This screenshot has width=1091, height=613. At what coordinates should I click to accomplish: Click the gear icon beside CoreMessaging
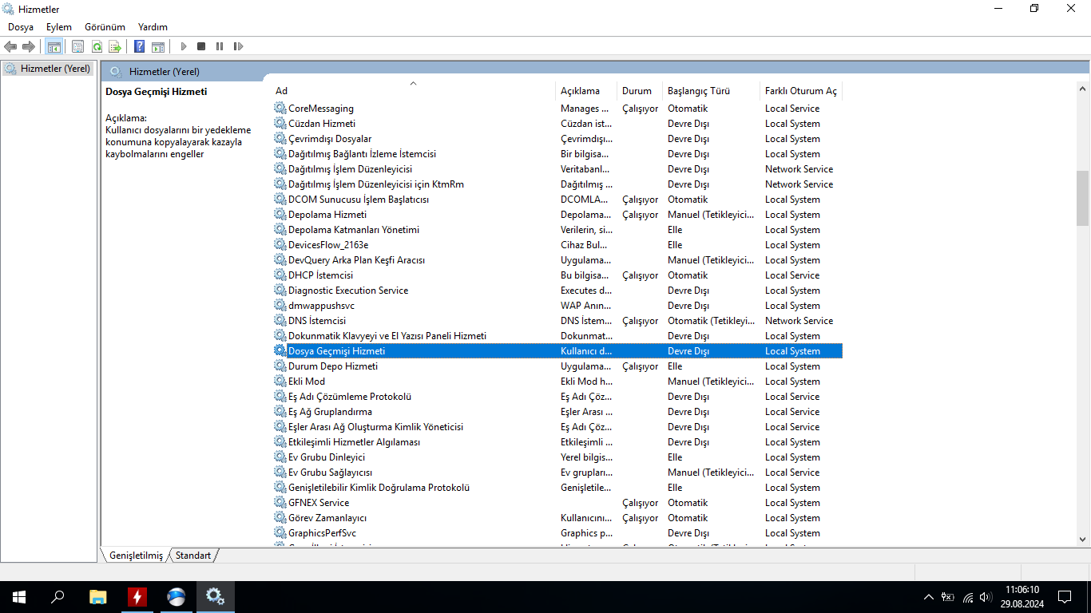(x=280, y=108)
